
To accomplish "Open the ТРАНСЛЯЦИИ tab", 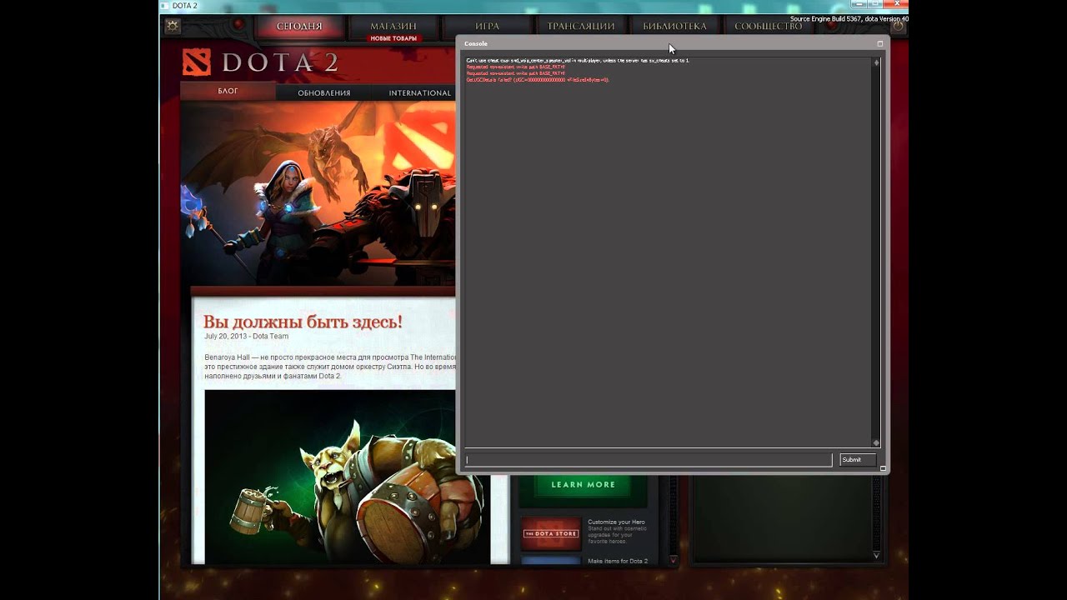I will point(581,27).
